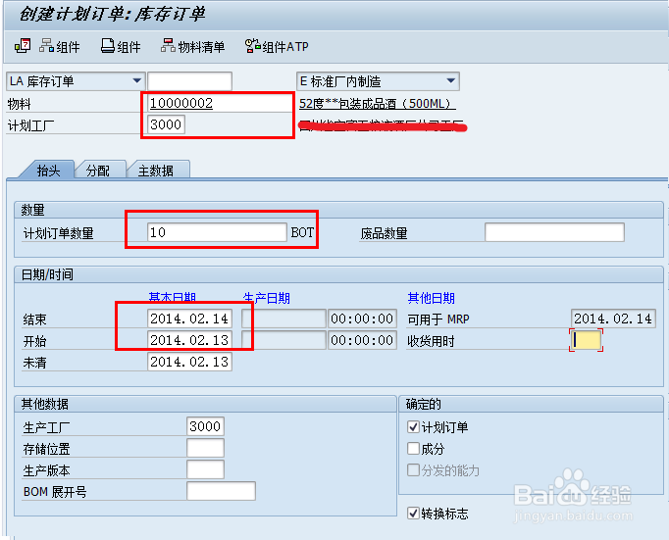Click the 结束 basic end date field
This screenshot has height=540, width=669.
189,319
